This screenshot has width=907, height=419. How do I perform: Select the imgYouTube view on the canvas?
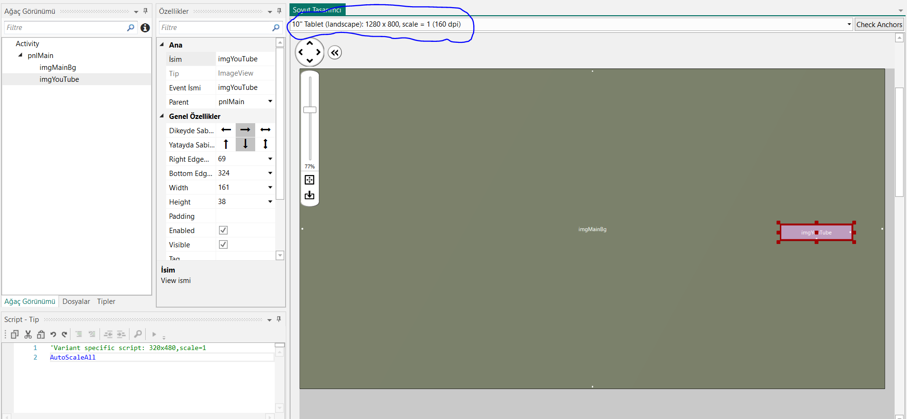[816, 233]
